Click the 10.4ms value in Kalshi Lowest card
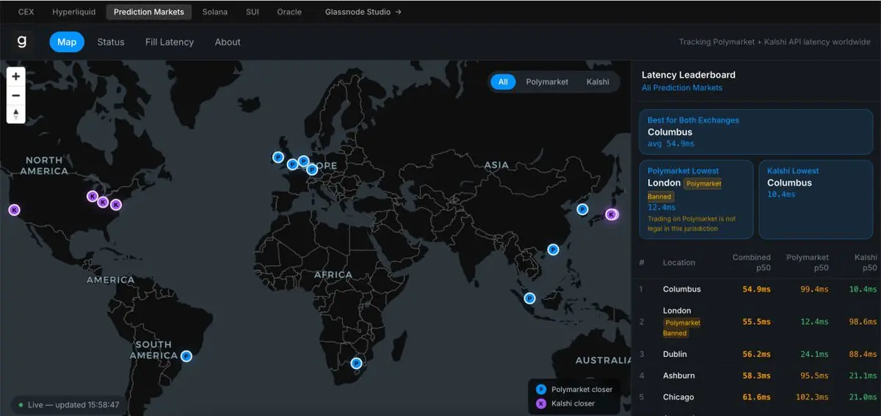This screenshot has width=881, height=416. 781,194
